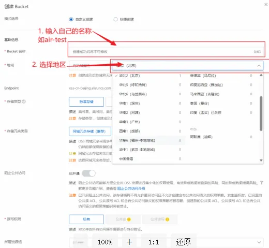The image size is (269, 248).
Task: Click the Bucket 名称 input field
Action: (166, 52)
